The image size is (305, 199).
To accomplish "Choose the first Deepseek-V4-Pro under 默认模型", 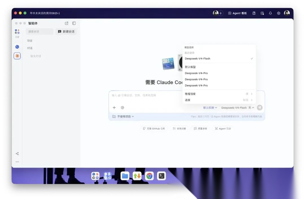I will click(219, 73).
